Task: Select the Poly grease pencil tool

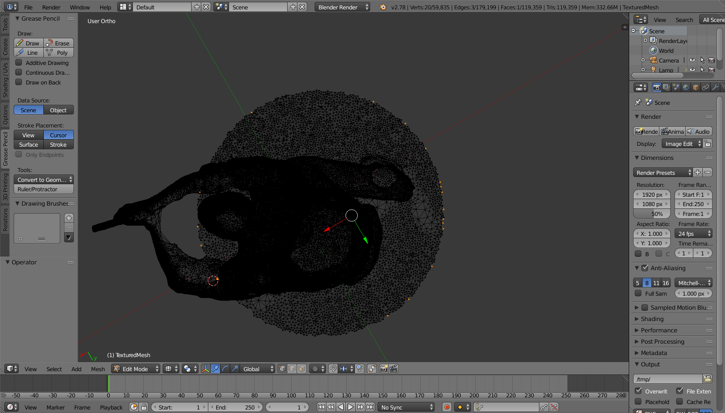Action: coord(59,52)
